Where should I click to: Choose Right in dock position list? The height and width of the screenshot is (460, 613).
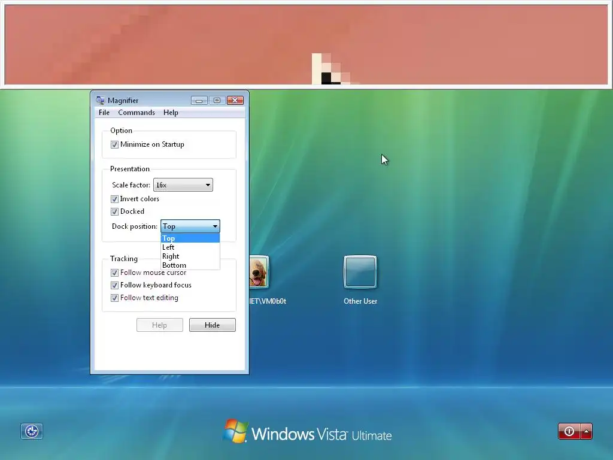point(190,256)
